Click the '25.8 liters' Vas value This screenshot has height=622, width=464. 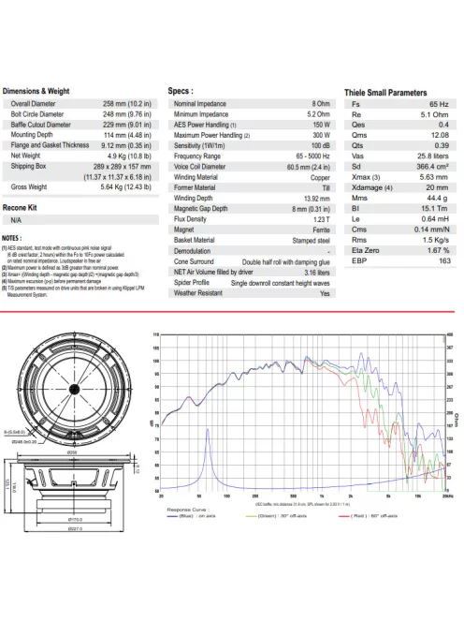(x=433, y=156)
